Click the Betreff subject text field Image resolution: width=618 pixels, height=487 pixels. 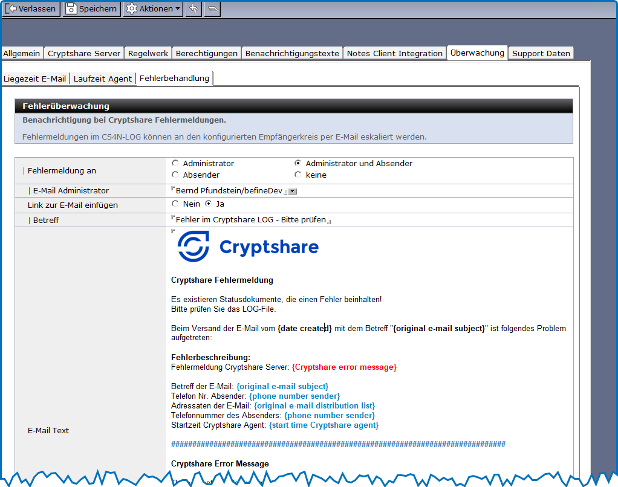(x=250, y=220)
